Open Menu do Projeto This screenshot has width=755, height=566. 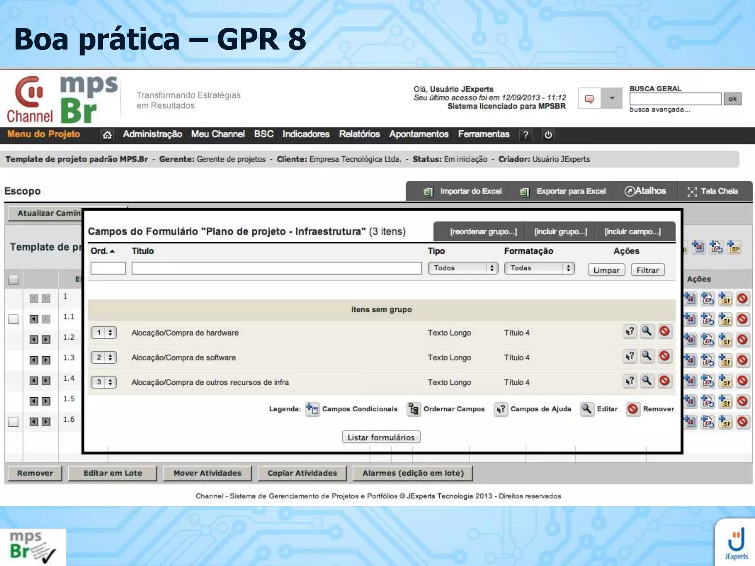(x=44, y=134)
